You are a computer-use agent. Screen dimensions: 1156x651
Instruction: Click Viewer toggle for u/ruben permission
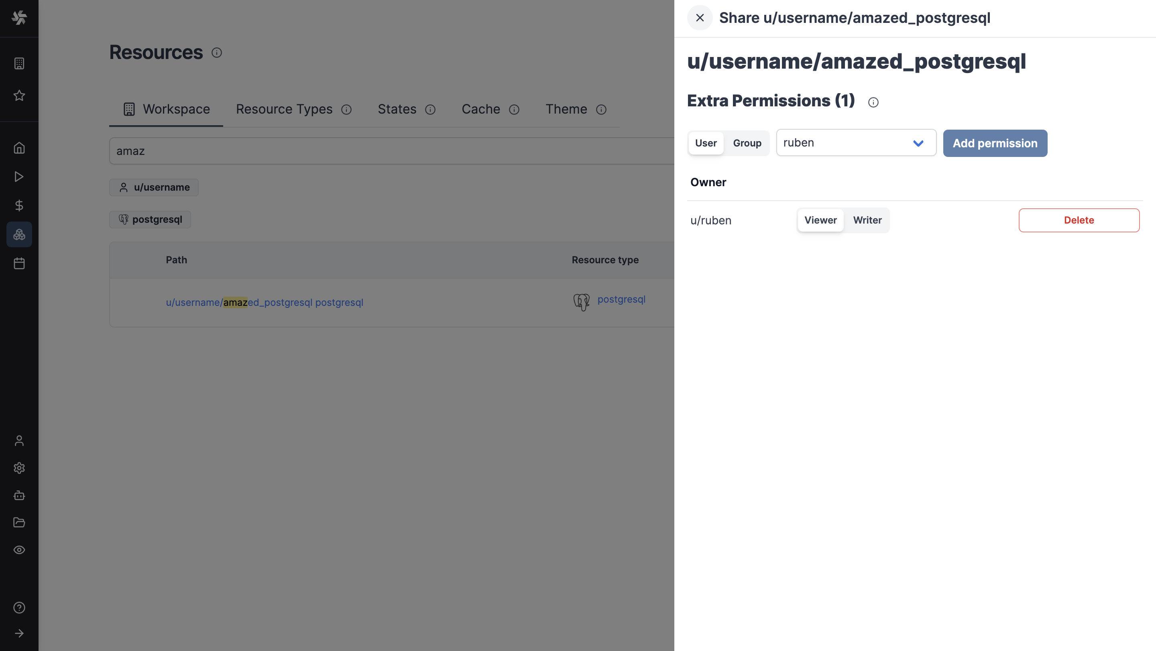click(x=820, y=220)
